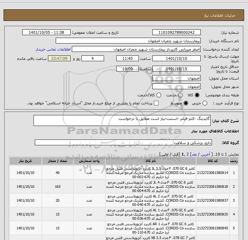248x240 pixels.
Task: Click the remaining time counter 23:47:09
Action: click(x=59, y=58)
